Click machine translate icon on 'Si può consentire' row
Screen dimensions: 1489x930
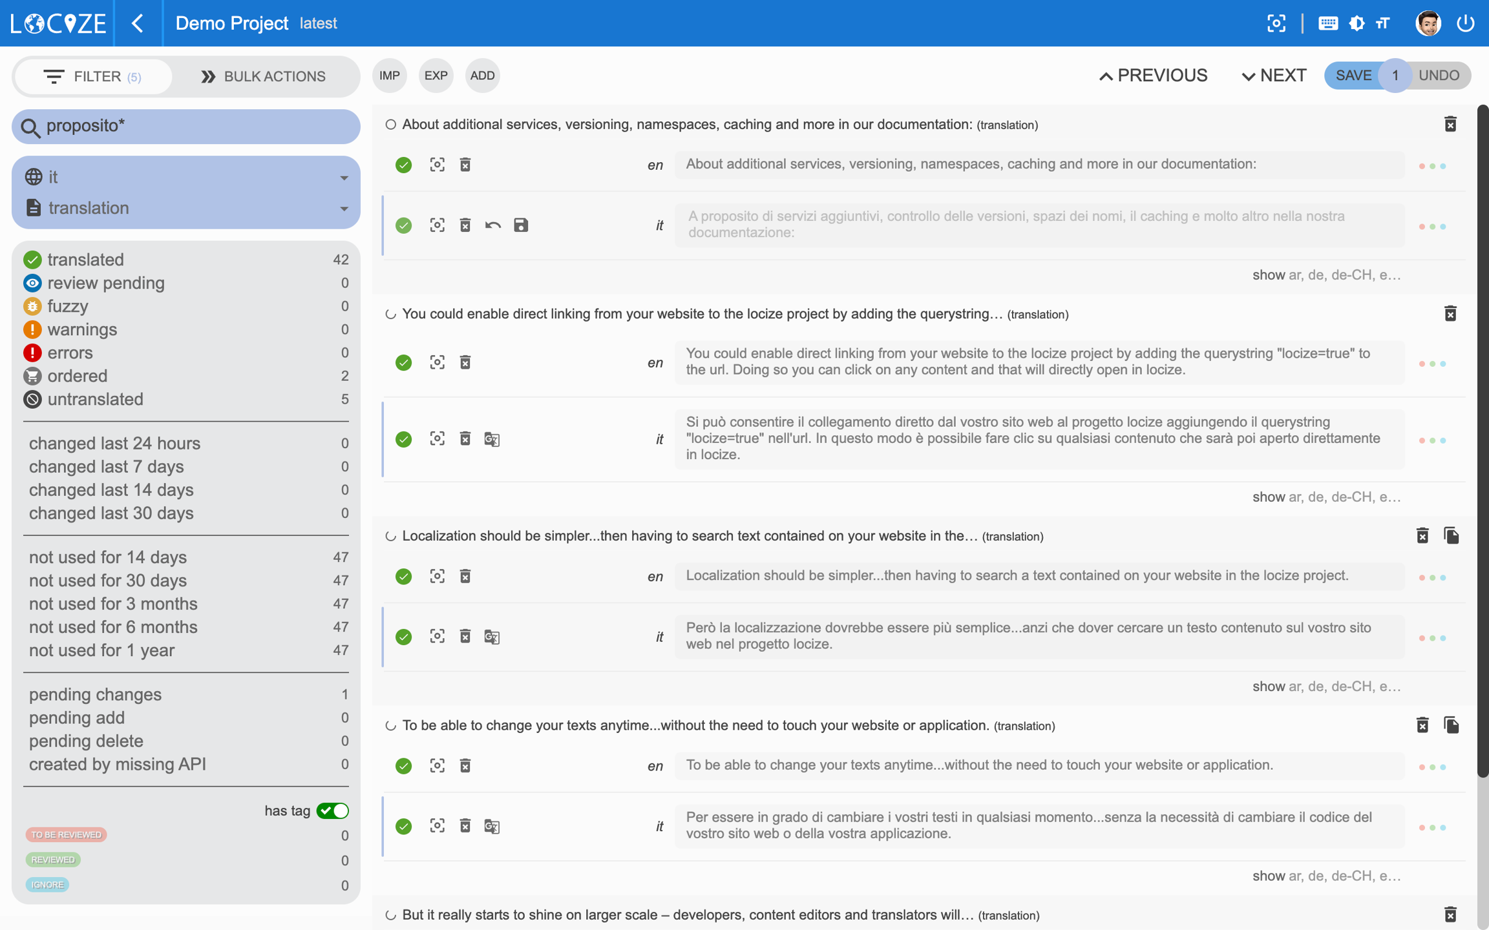click(492, 439)
